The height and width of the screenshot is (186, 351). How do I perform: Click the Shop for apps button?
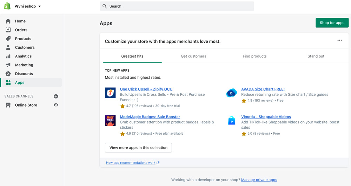tap(332, 23)
